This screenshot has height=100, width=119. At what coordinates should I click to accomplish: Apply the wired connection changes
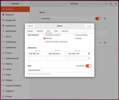coord(89,26)
